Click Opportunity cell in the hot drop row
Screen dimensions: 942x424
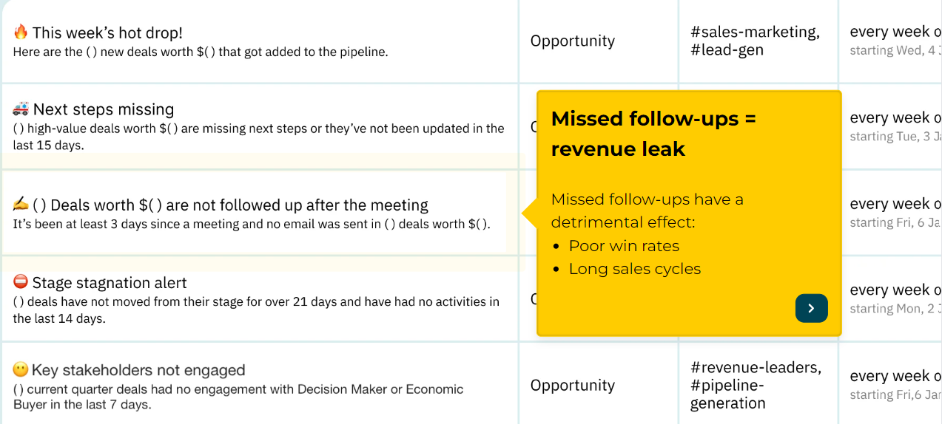tap(572, 41)
